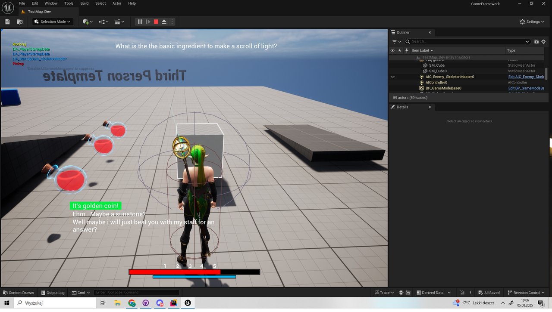Toggle visibility of AIC_Enemy_SkeletonMaster0
The height and width of the screenshot is (312, 552).
coord(392,77)
